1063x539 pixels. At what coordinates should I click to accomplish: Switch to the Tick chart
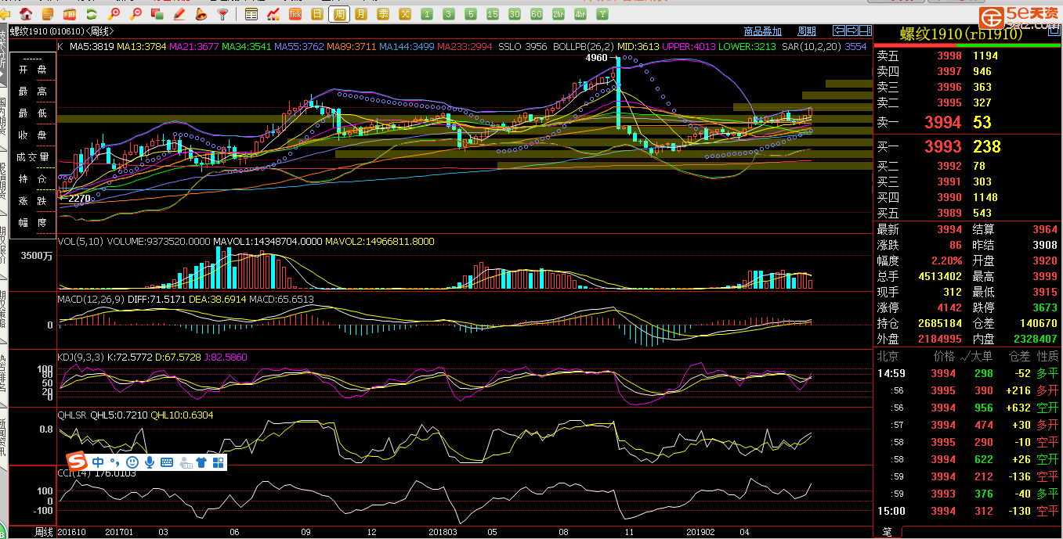(x=295, y=14)
